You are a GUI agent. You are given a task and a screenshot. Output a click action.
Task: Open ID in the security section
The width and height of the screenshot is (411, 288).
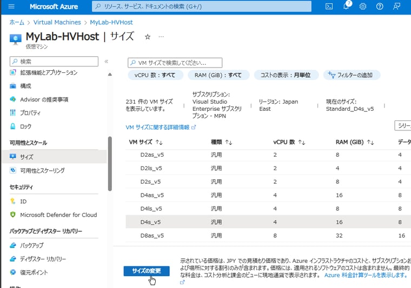pyautogui.click(x=23, y=202)
